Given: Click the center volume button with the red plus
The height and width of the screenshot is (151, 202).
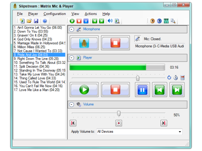Looking at the screenshot, I should pos(119,123).
